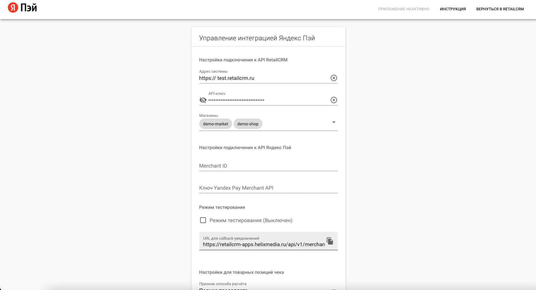Viewport: 536px width, 290px height.
Task: Clear the system address field
Action: pos(334,78)
